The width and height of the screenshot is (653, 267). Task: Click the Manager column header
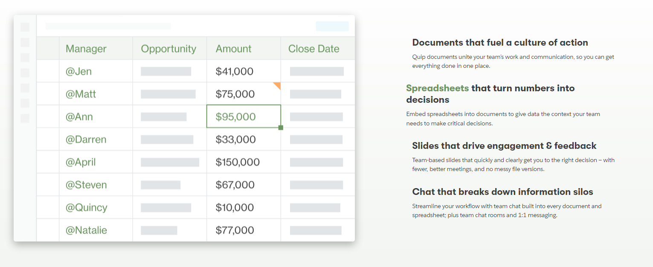click(x=86, y=49)
